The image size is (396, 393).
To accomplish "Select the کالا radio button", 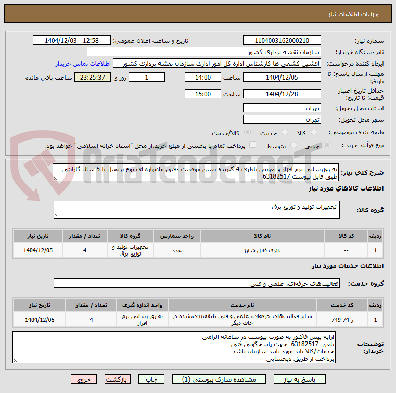I will (314, 132).
